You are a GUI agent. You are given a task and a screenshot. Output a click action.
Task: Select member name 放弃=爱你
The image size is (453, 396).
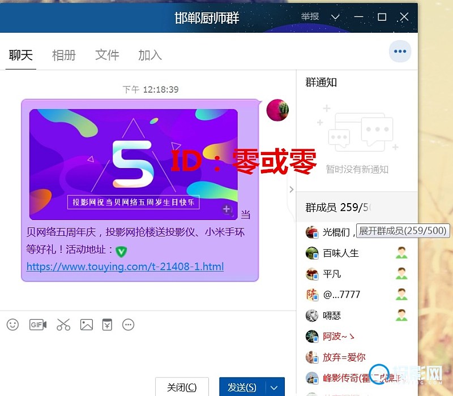tap(344, 357)
